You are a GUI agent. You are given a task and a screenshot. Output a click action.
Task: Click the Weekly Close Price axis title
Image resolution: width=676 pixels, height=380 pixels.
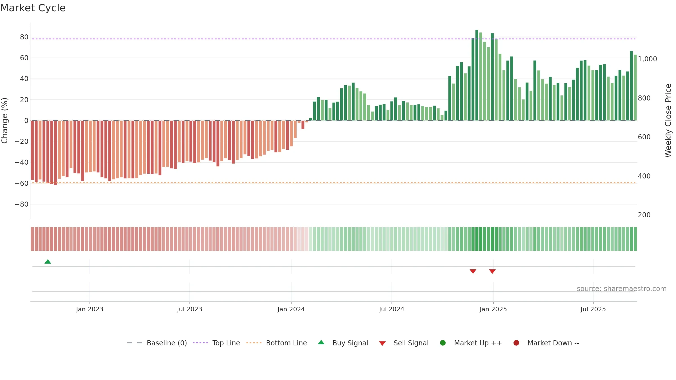[x=668, y=120]
